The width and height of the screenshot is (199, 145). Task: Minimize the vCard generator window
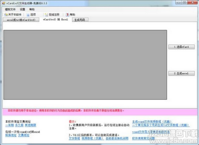tap(178, 3)
